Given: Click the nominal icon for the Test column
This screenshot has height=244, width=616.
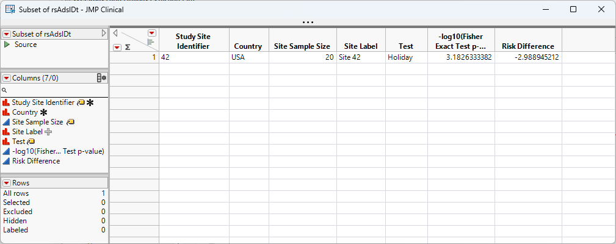Looking at the screenshot, I should [x=6, y=142].
